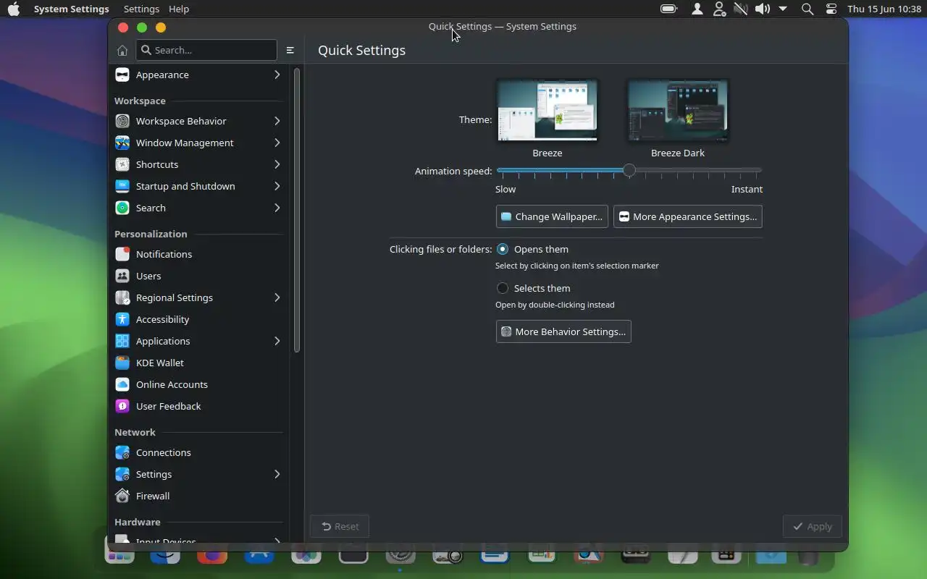The image size is (927, 579).
Task: Expand the Search category chevron
Action: 277,208
